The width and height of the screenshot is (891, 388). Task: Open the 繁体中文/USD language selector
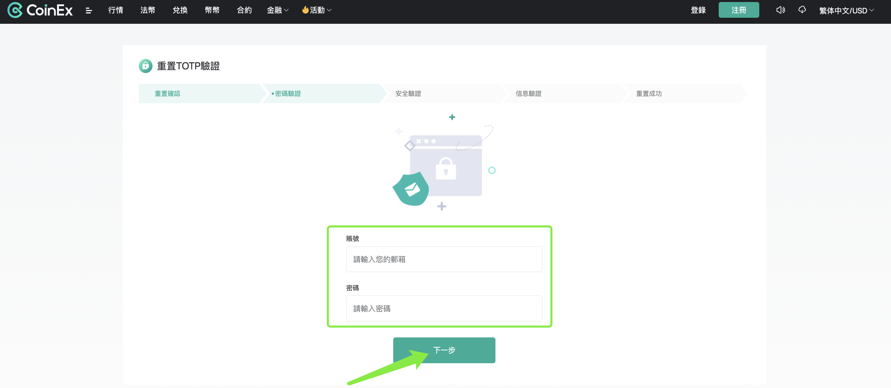pyautogui.click(x=846, y=10)
